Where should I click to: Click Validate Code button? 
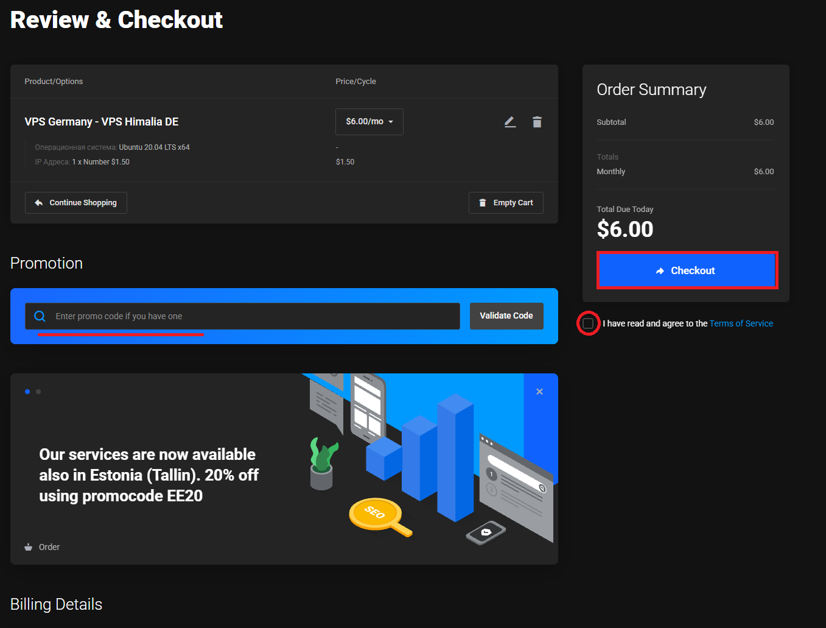506,316
